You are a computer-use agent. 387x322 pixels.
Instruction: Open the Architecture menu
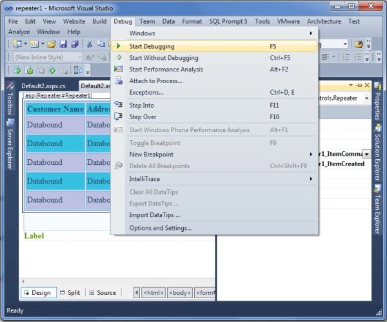click(324, 21)
